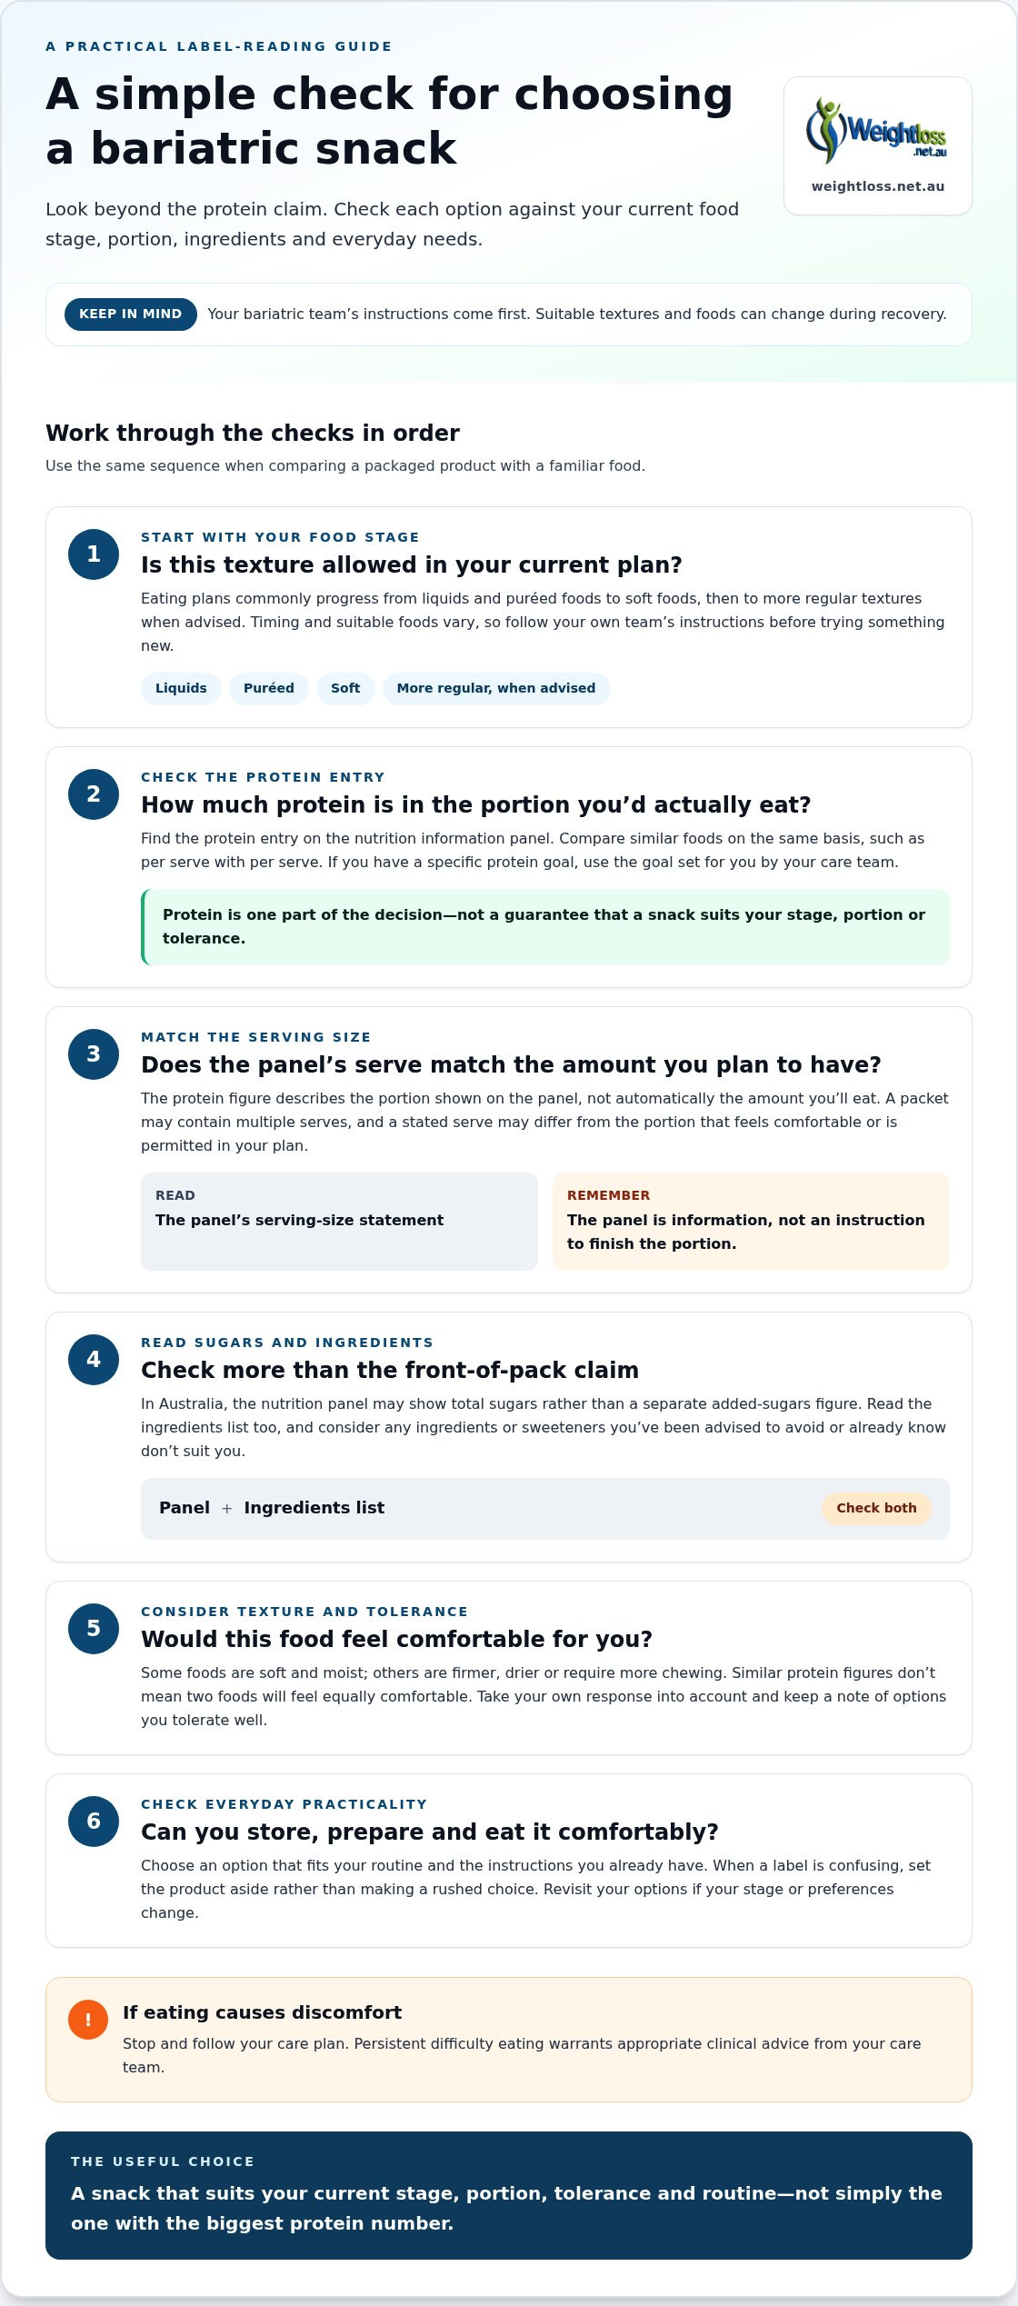1018x2306 pixels.
Task: Click the KEEP IN MIND badge
Action: 131,314
